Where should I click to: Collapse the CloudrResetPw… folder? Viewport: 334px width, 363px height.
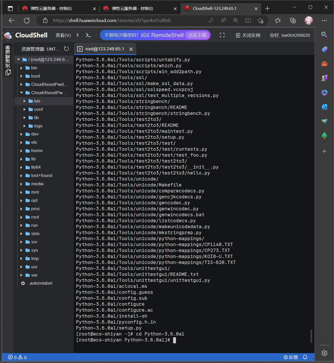tap(22, 93)
